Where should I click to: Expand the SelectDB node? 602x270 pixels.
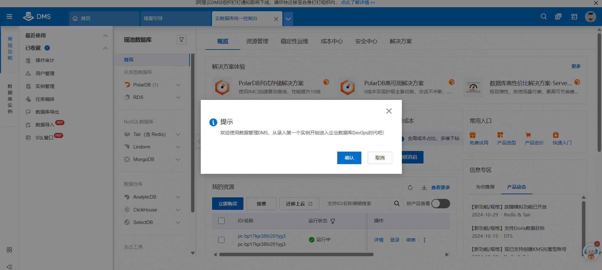coord(178,222)
